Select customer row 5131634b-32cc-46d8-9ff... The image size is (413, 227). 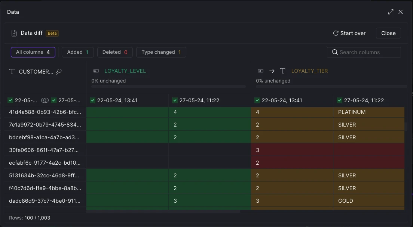pyautogui.click(x=45, y=175)
